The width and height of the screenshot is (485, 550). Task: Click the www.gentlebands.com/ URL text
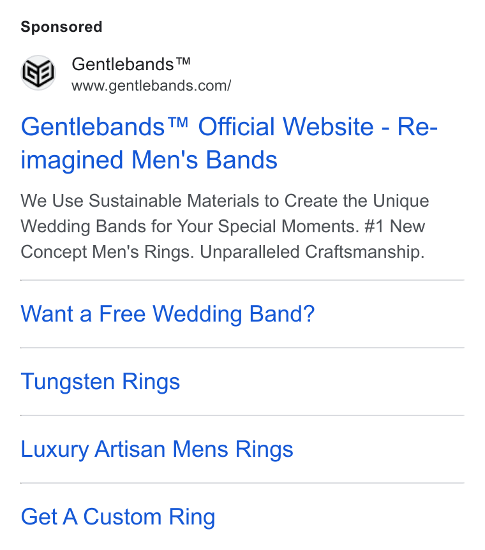(x=151, y=86)
